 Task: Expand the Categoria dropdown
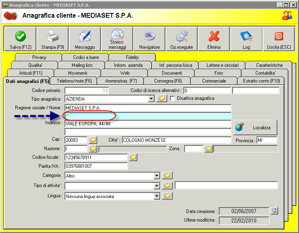click(x=157, y=176)
